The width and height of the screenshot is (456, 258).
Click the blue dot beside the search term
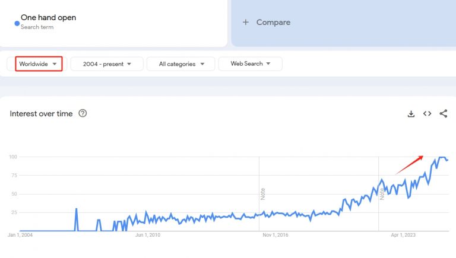17,23
